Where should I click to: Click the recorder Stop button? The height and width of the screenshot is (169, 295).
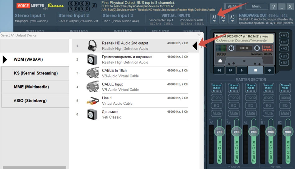click(x=255, y=70)
